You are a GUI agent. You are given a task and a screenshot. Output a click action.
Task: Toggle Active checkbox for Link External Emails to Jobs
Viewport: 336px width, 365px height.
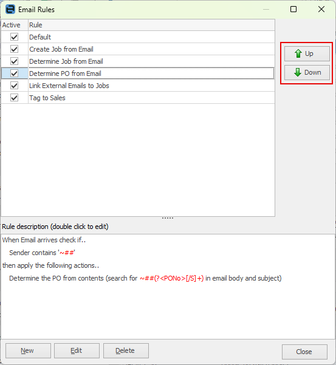click(14, 86)
